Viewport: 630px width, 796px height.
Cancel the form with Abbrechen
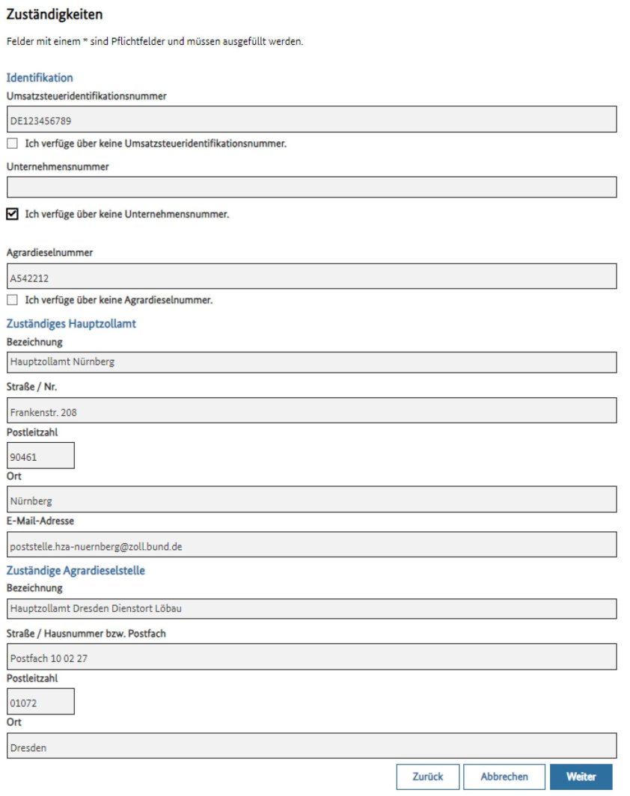(x=504, y=777)
